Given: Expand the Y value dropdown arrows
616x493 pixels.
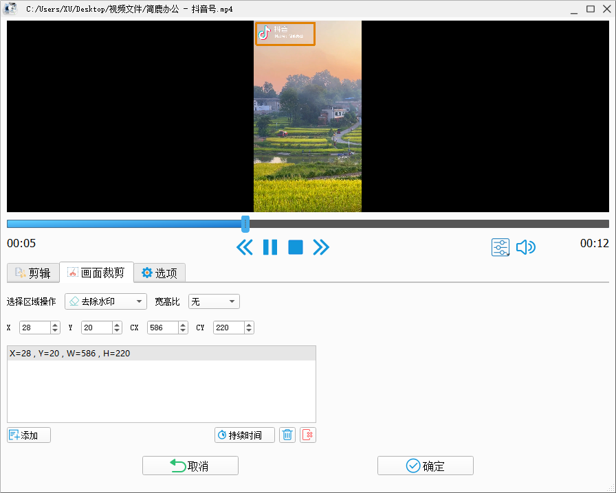Looking at the screenshot, I should [117, 328].
